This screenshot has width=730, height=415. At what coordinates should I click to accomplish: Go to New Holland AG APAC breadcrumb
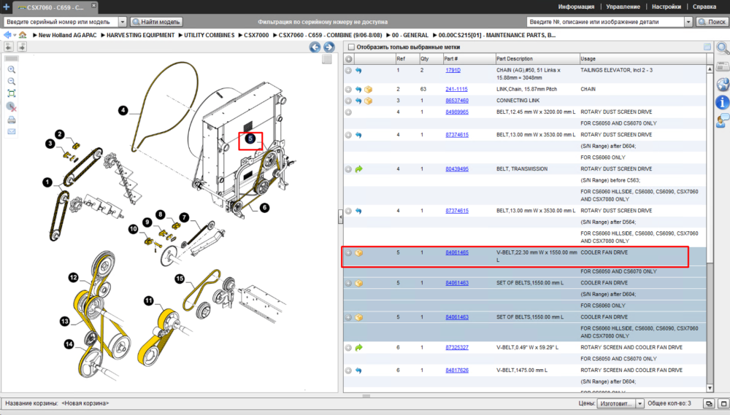[x=67, y=35]
